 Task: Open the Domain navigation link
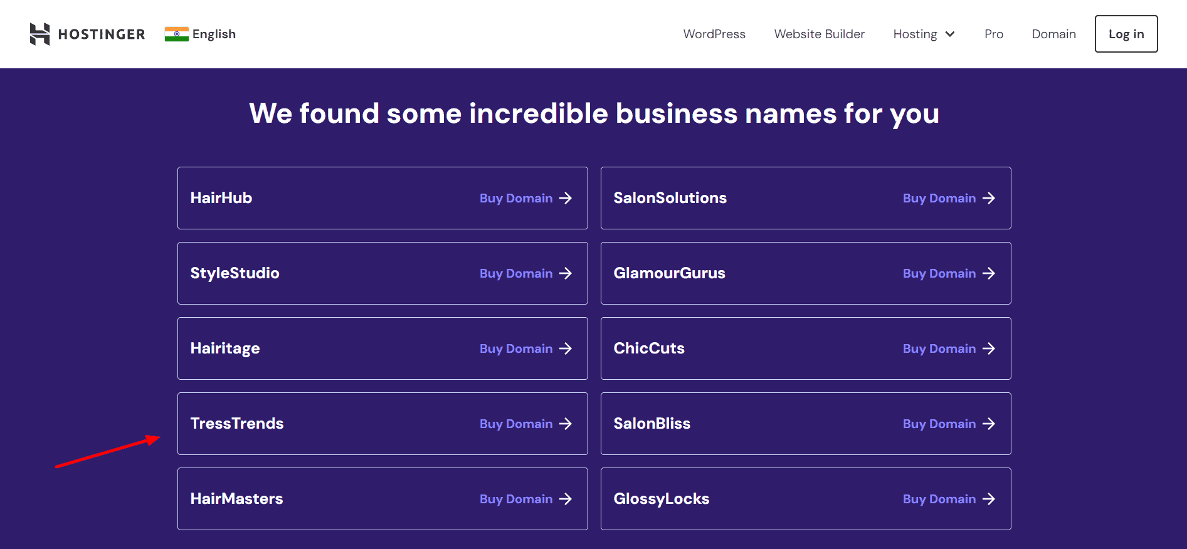(x=1053, y=34)
